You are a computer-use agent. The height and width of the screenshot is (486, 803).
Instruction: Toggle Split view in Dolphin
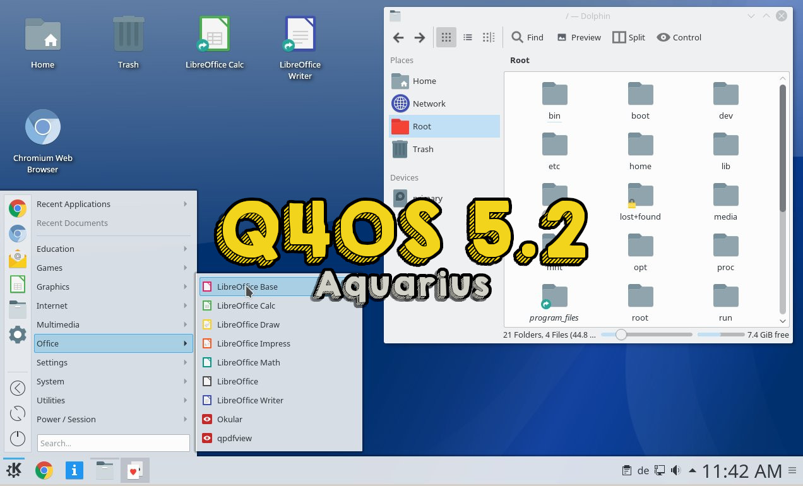(x=629, y=37)
